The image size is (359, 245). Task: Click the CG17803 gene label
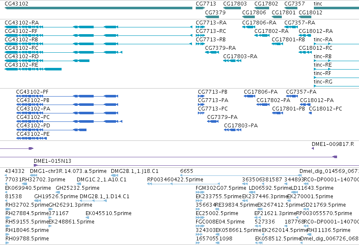(x=235, y=4)
